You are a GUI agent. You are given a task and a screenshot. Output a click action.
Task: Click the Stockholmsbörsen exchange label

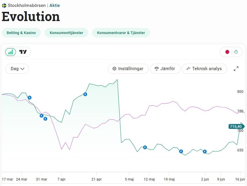[27, 5]
